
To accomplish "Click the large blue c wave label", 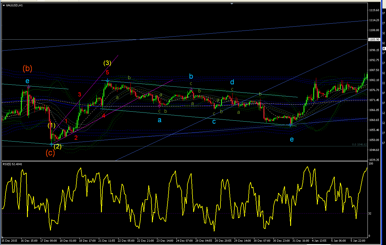I will 214,122.
